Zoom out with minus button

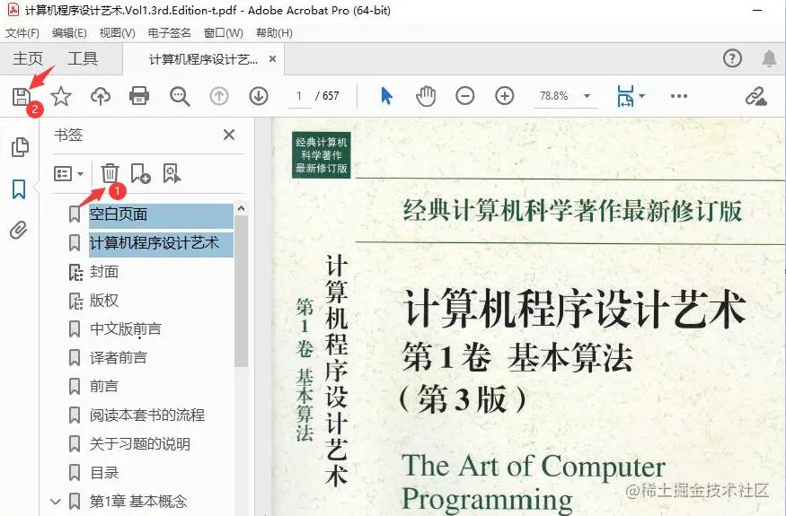[x=465, y=96]
